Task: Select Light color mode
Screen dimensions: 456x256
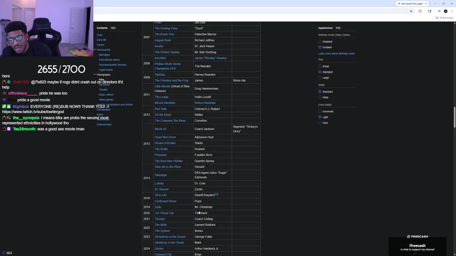Action: point(320,117)
